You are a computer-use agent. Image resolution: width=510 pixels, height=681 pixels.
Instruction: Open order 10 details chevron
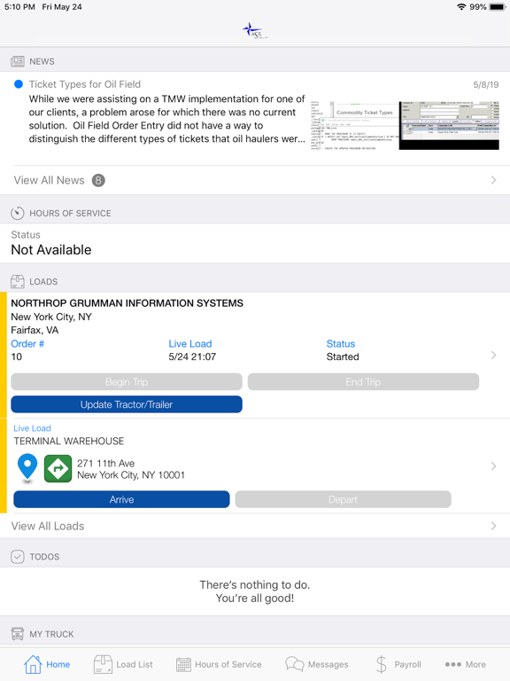(x=493, y=356)
